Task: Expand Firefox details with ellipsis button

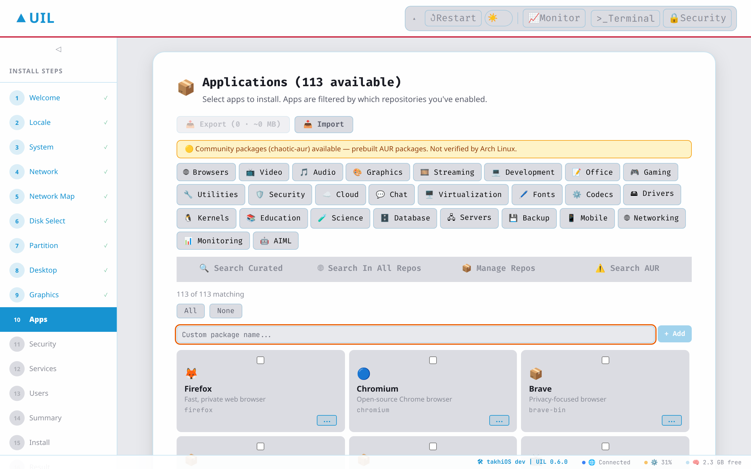Action: (327, 421)
